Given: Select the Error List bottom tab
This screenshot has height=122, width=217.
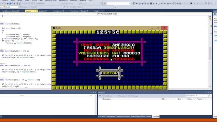Looking at the screenshot, I should pyautogui.click(x=156, y=117).
